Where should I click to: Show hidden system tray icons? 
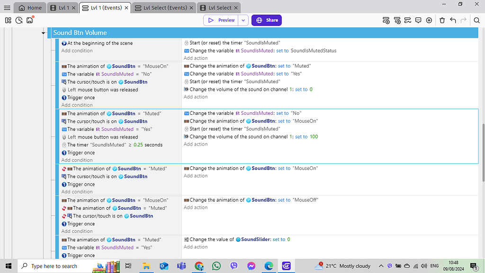click(381, 266)
